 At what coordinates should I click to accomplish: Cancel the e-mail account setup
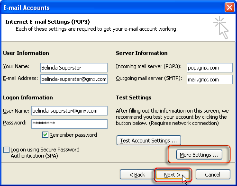point(213,175)
